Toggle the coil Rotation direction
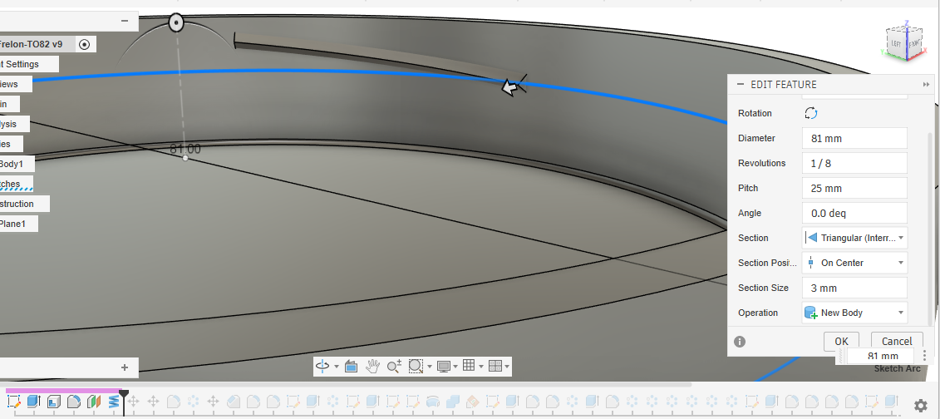The image size is (940, 419). pyautogui.click(x=811, y=113)
